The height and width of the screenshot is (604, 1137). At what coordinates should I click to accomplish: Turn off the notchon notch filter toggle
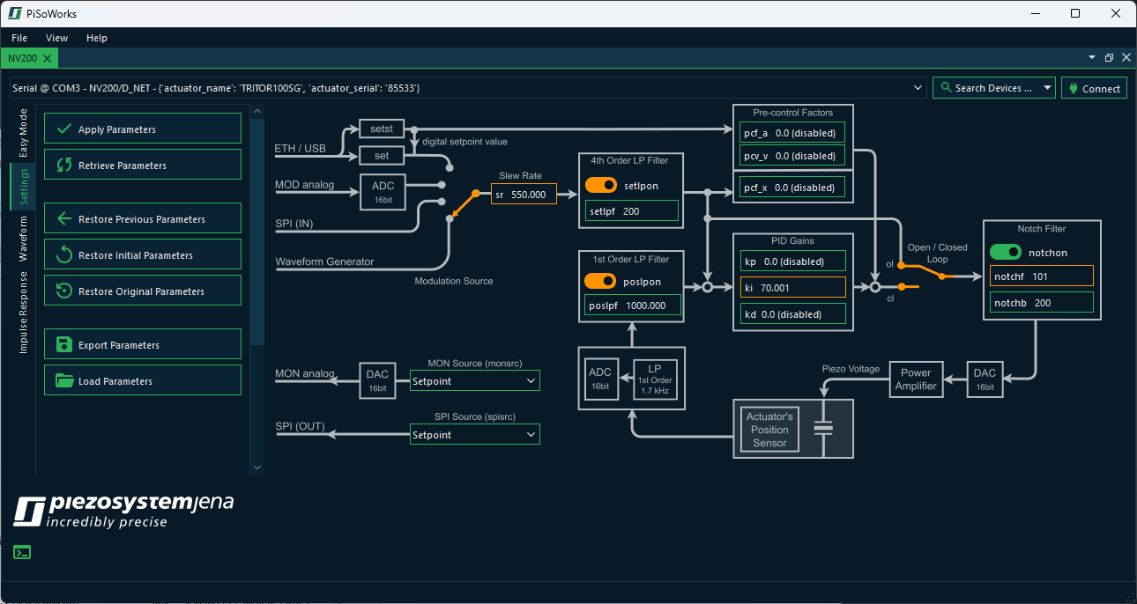click(1006, 252)
